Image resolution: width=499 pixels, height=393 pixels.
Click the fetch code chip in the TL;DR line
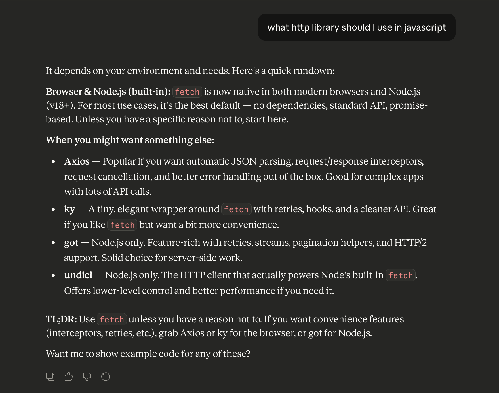(x=112, y=320)
